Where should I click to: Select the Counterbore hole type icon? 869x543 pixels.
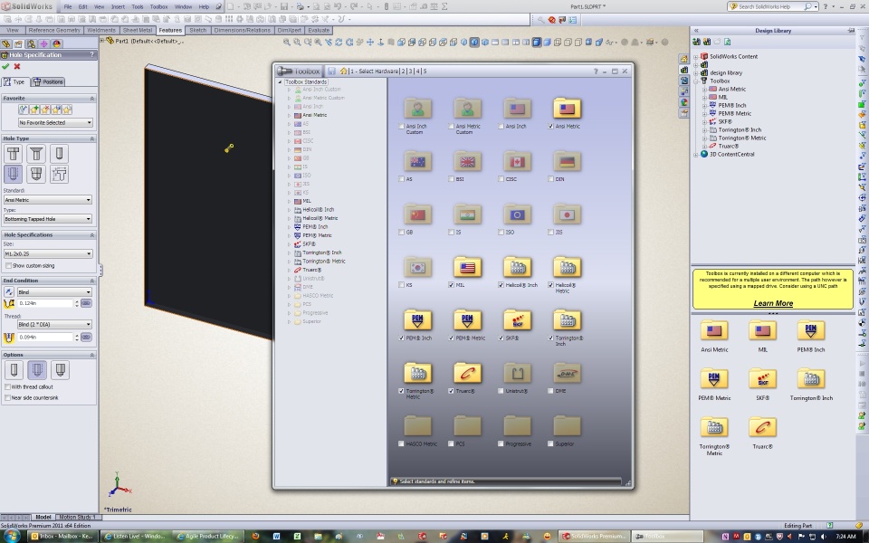click(14, 154)
